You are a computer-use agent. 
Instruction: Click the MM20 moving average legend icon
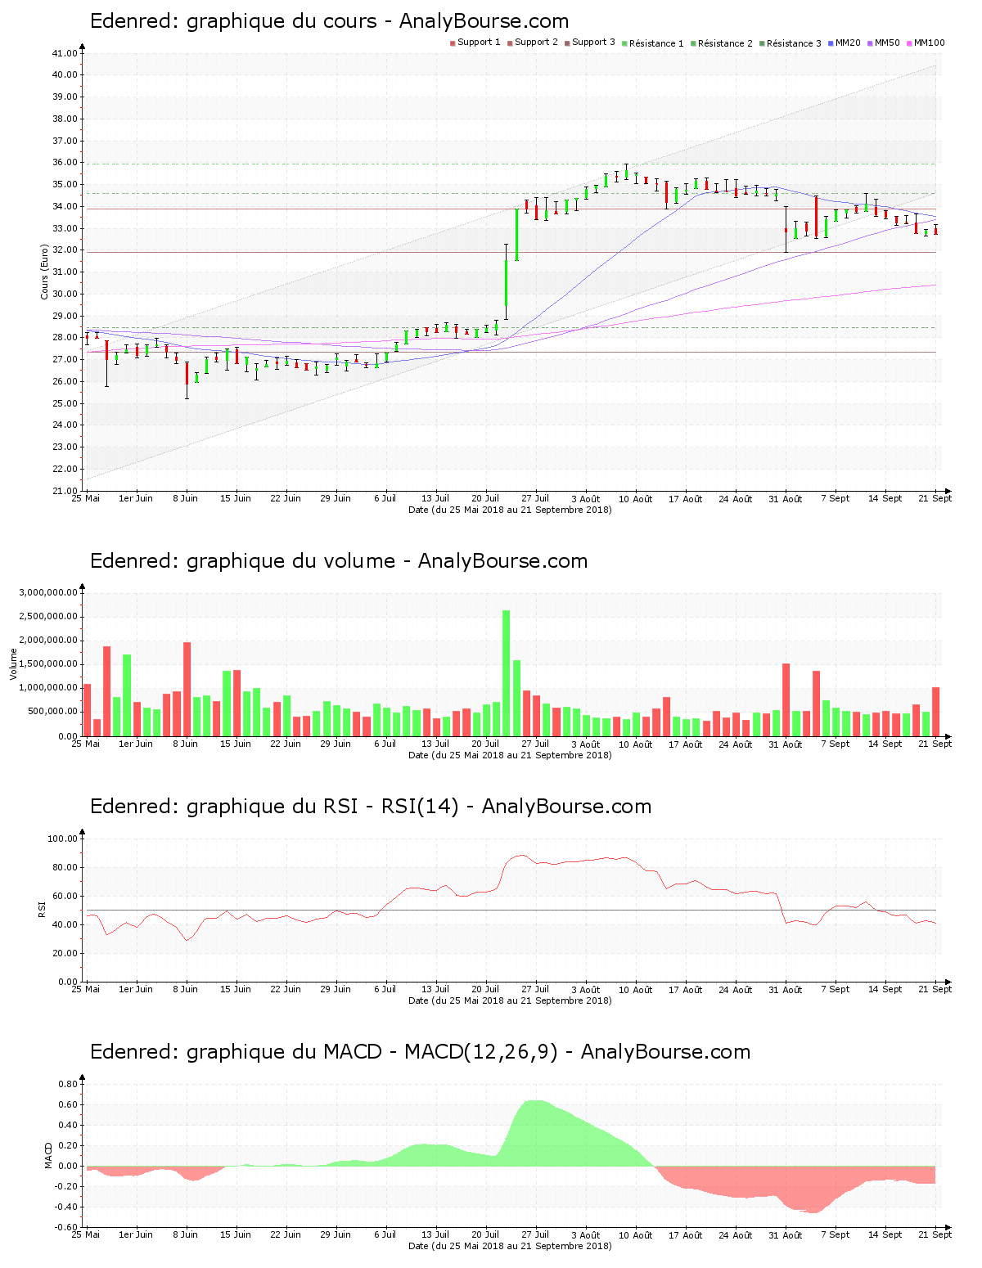pos(831,43)
